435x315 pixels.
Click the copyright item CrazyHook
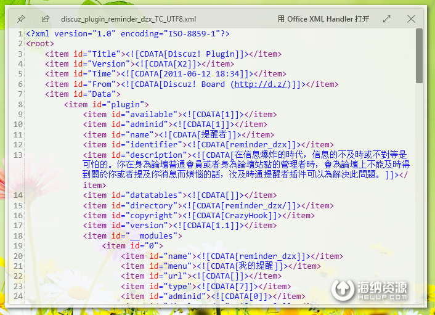click(x=198, y=216)
